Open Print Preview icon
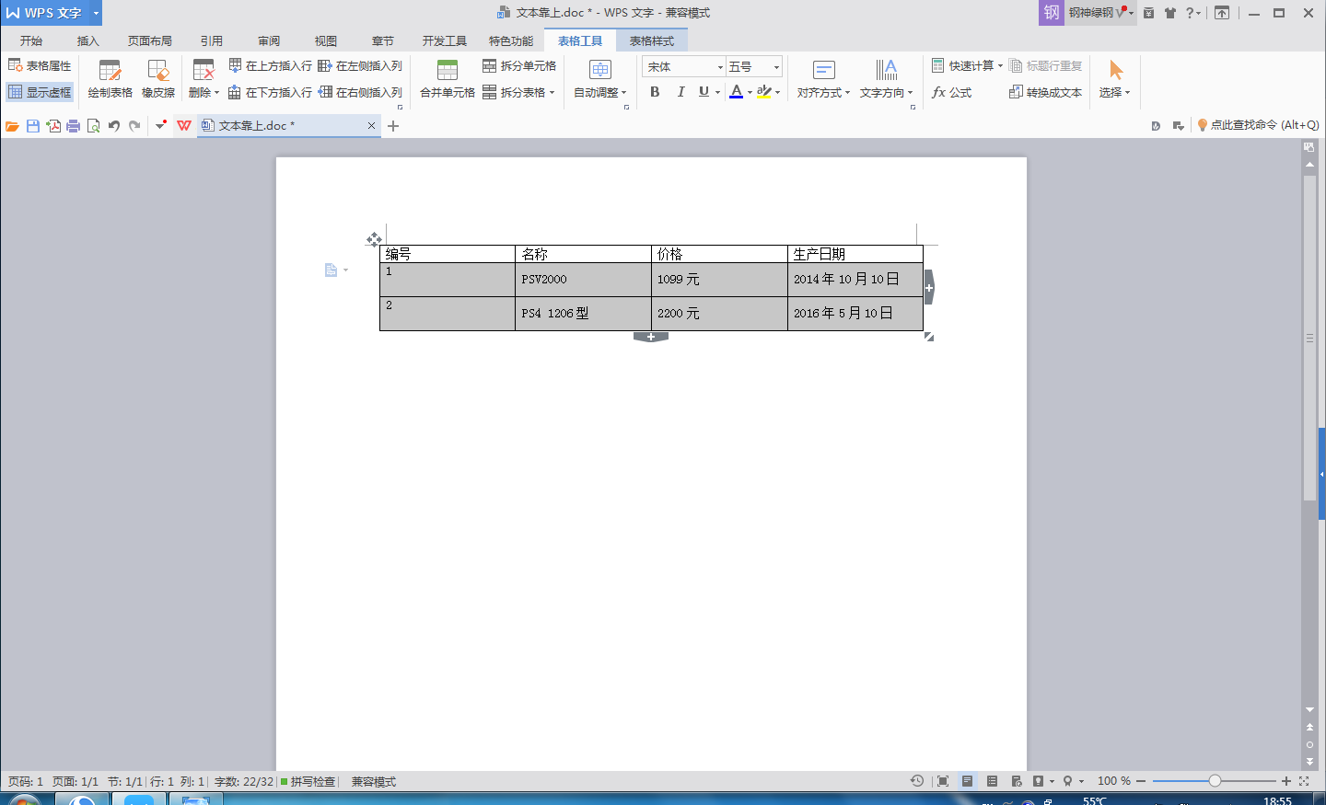The width and height of the screenshot is (1326, 805). tap(93, 126)
